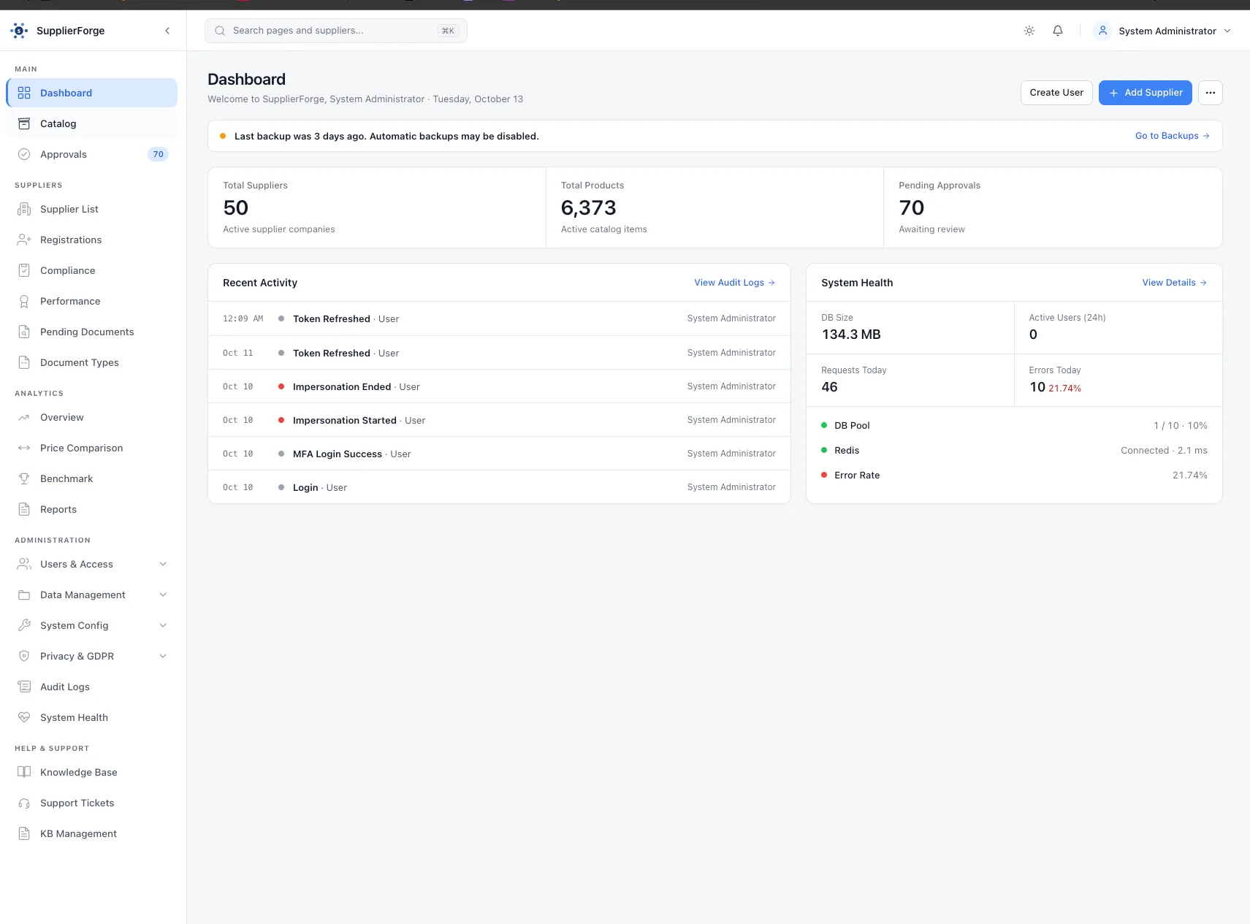
Task: Click the Registrations user-plus icon
Action: tap(24, 240)
